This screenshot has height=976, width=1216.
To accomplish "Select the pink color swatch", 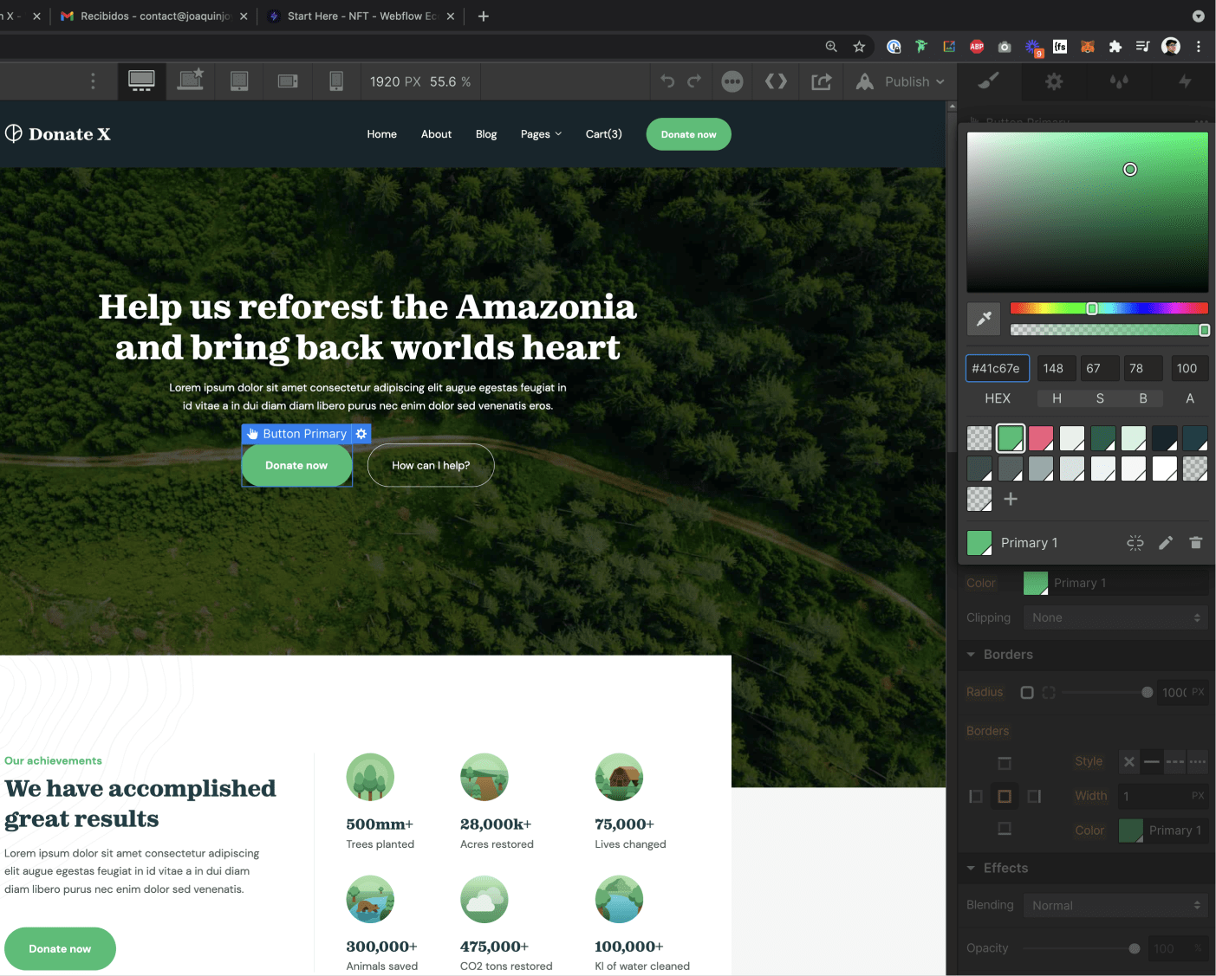I will (x=1041, y=438).
